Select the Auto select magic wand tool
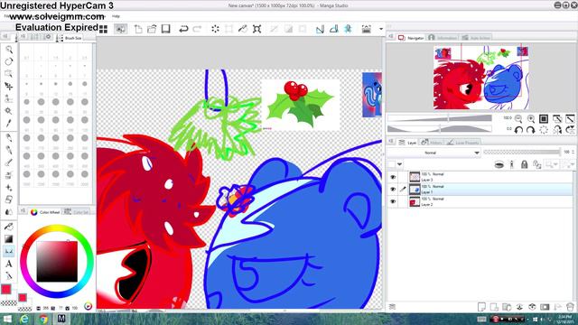The width and height of the screenshot is (578, 325). (x=9, y=110)
